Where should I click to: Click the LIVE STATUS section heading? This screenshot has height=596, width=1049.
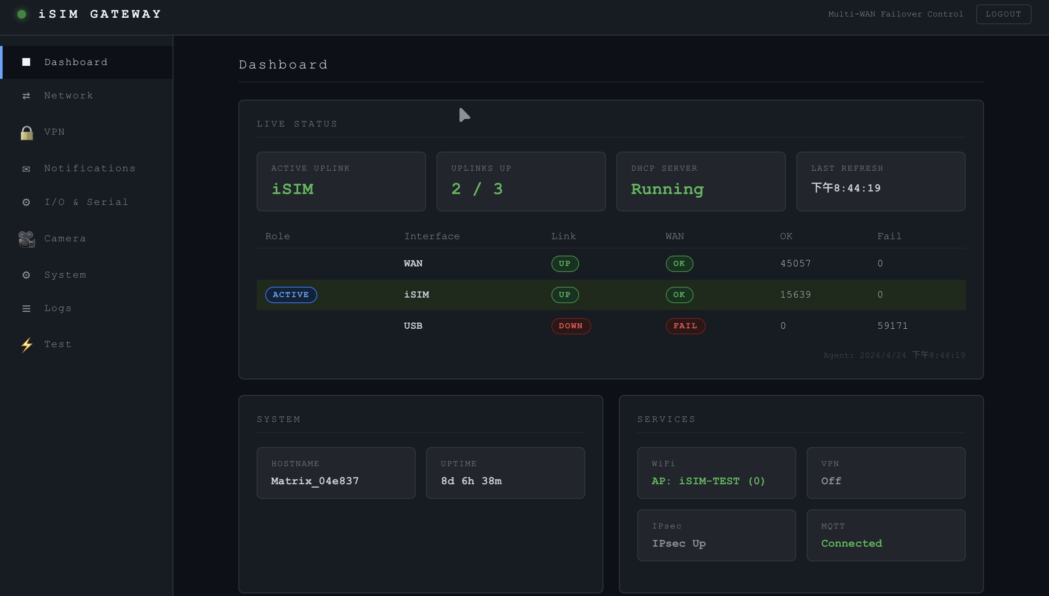point(297,124)
